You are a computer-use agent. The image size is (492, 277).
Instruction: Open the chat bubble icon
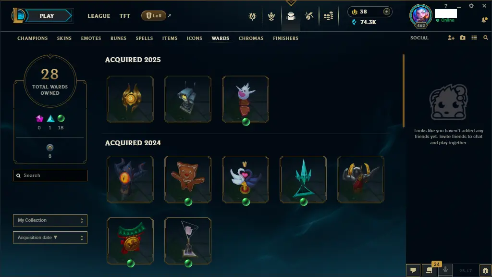413,270
